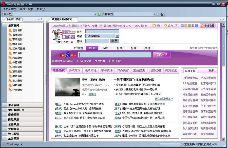Open the 进入新闻频道>> link
228x148 pixels.
pos(164,99)
